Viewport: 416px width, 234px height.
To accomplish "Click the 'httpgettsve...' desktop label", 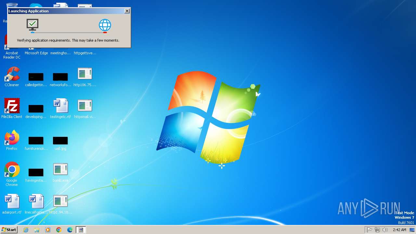I will click(85, 53).
